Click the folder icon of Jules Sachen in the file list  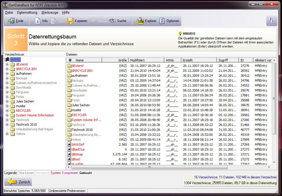[69, 105]
